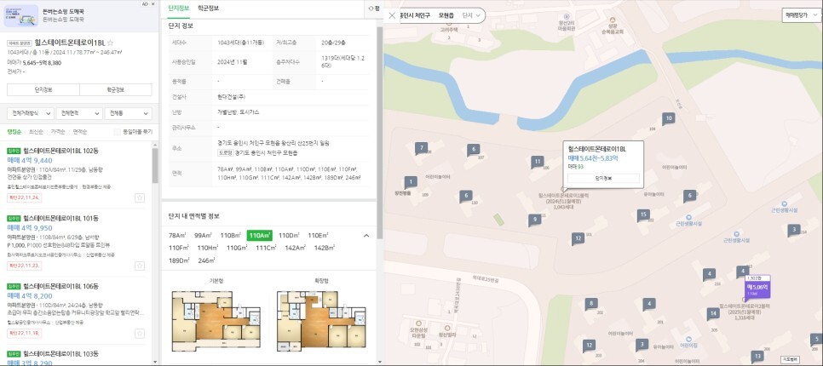The image size is (823, 366).
Task: Select map marker numbered 15
Action: 643,214
